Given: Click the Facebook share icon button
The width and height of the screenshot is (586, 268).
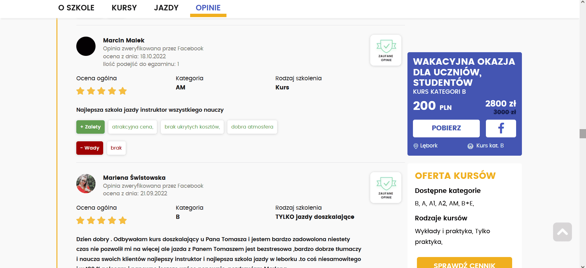Looking at the screenshot, I should pyautogui.click(x=501, y=128).
